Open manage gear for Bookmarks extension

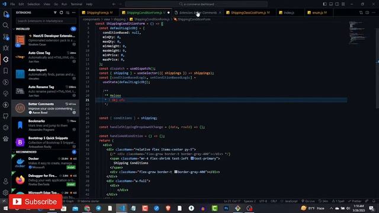[74, 130]
